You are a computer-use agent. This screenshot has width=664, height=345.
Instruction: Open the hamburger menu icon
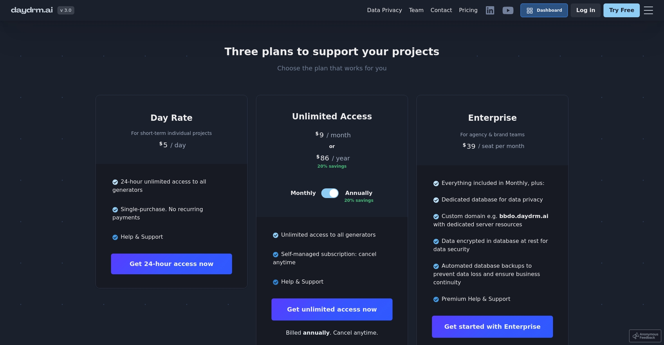pos(648,10)
